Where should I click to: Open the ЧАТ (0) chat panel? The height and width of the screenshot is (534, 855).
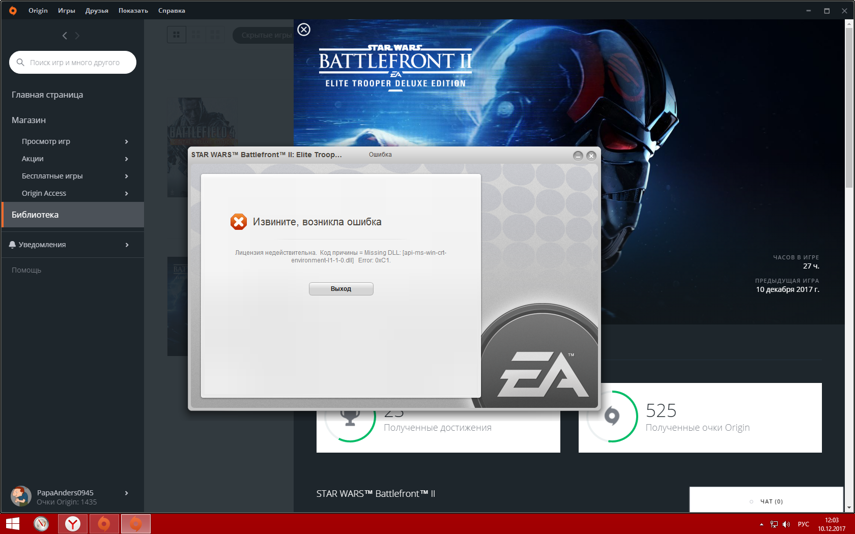(766, 500)
